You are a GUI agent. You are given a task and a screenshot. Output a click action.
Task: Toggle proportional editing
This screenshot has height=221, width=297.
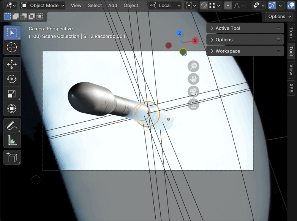click(228, 5)
